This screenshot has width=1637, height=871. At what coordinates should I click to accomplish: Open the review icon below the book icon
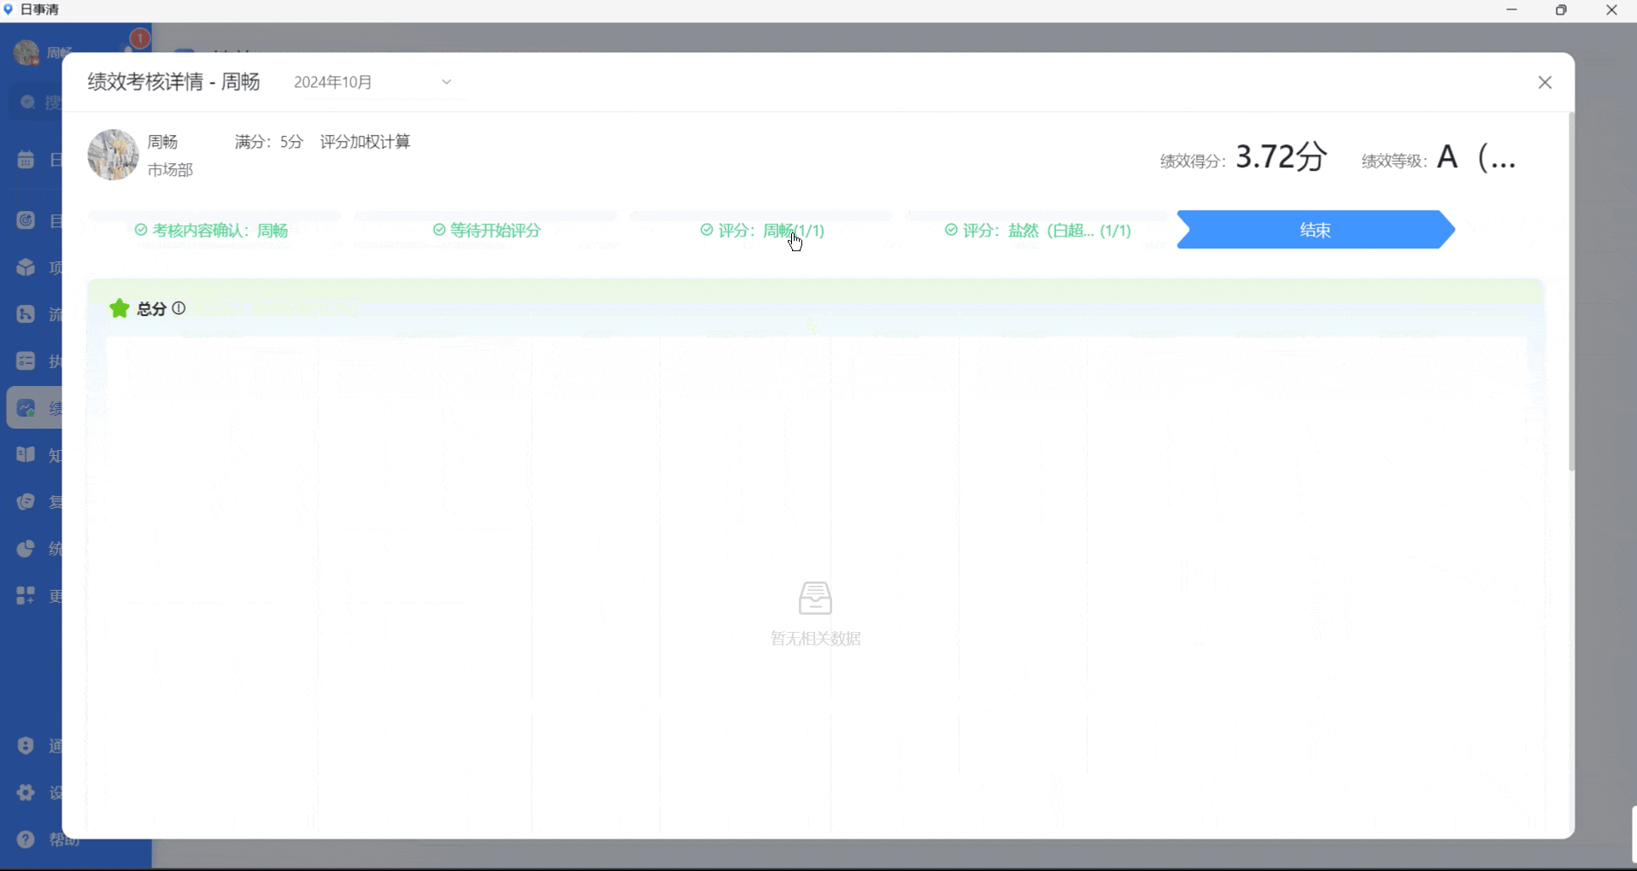26,502
